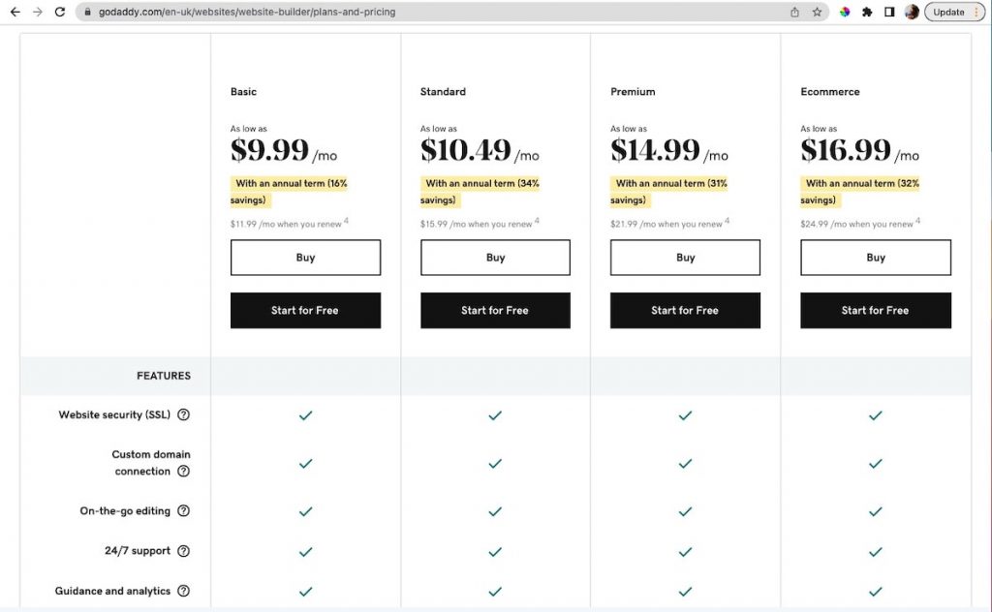
Task: Click Buy under the Basic plan
Action: tap(305, 257)
